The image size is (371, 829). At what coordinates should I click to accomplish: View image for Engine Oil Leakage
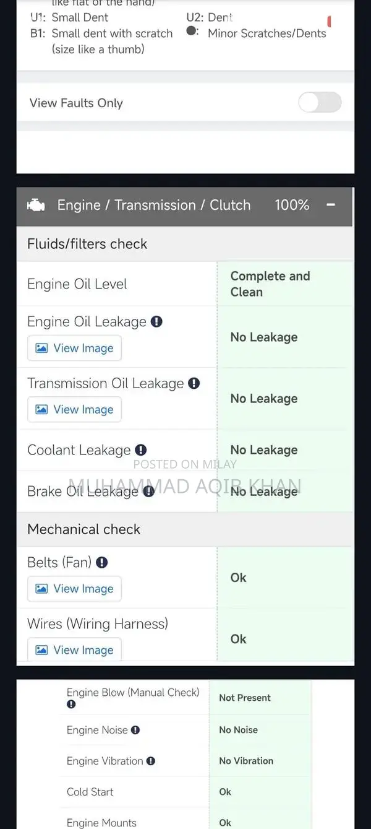click(x=74, y=348)
